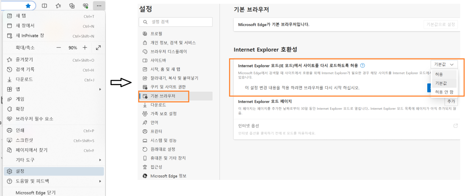
Task: Select 기본 브라우저 in settings sidebar
Action: pyautogui.click(x=176, y=96)
